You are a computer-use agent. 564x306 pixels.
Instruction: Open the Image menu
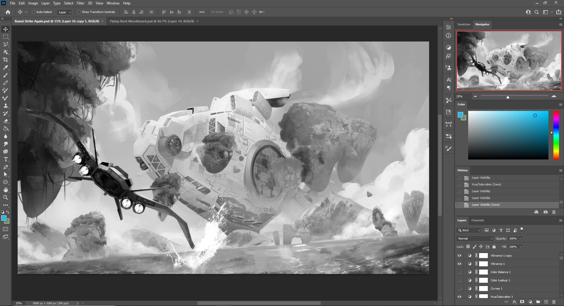[x=33, y=3]
